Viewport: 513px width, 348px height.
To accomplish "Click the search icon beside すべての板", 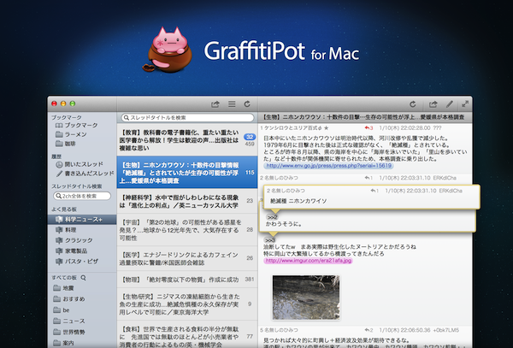I will (x=83, y=278).
